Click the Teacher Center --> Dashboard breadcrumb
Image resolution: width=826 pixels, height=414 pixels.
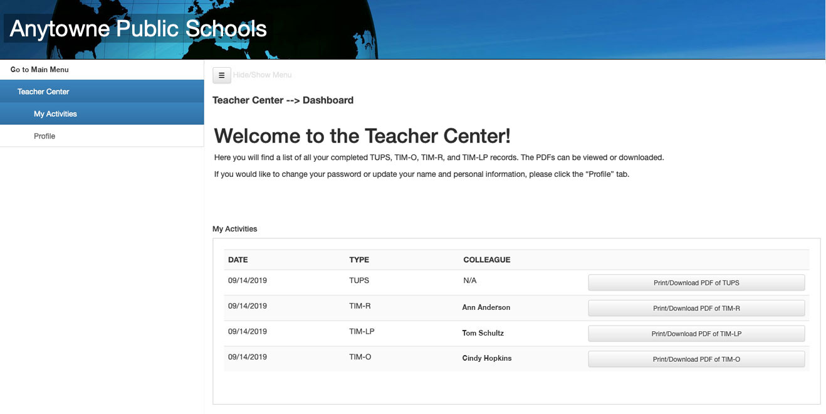283,100
